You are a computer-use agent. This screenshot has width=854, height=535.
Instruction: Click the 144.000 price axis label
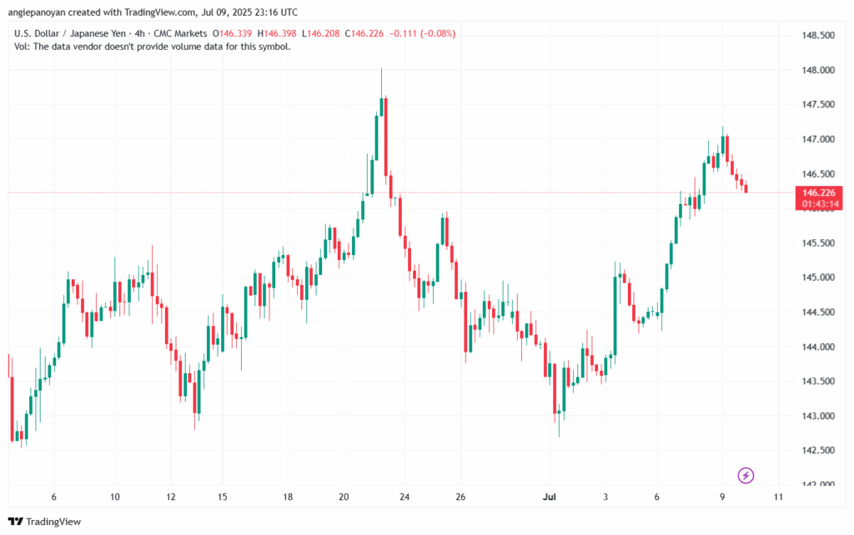(818, 347)
